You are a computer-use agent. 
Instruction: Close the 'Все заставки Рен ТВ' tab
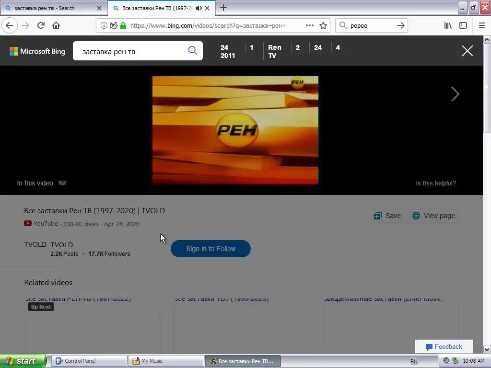(207, 8)
